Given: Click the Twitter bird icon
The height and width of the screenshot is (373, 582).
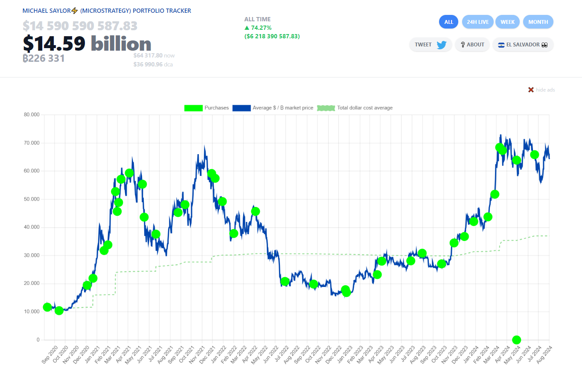Looking at the screenshot, I should click(x=442, y=45).
